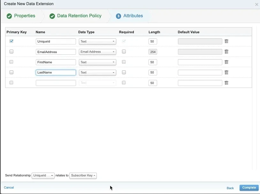Mark LastName as Primary Key
The image size is (260, 194).
coord(11,72)
